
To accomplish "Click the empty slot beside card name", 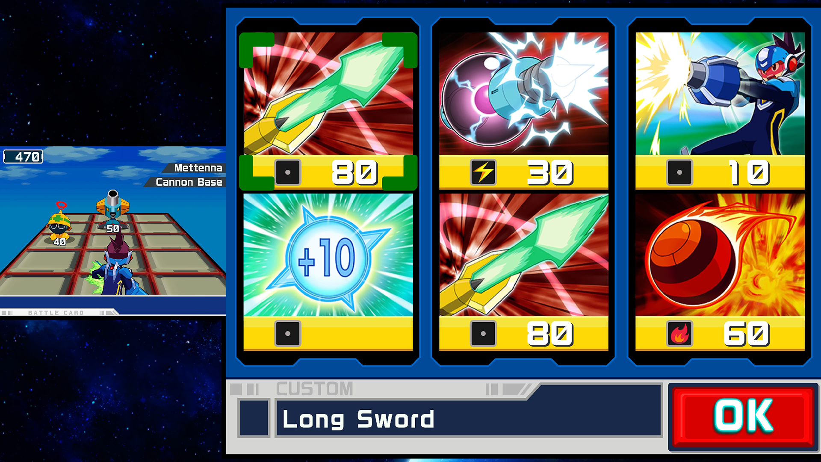I will (x=254, y=418).
